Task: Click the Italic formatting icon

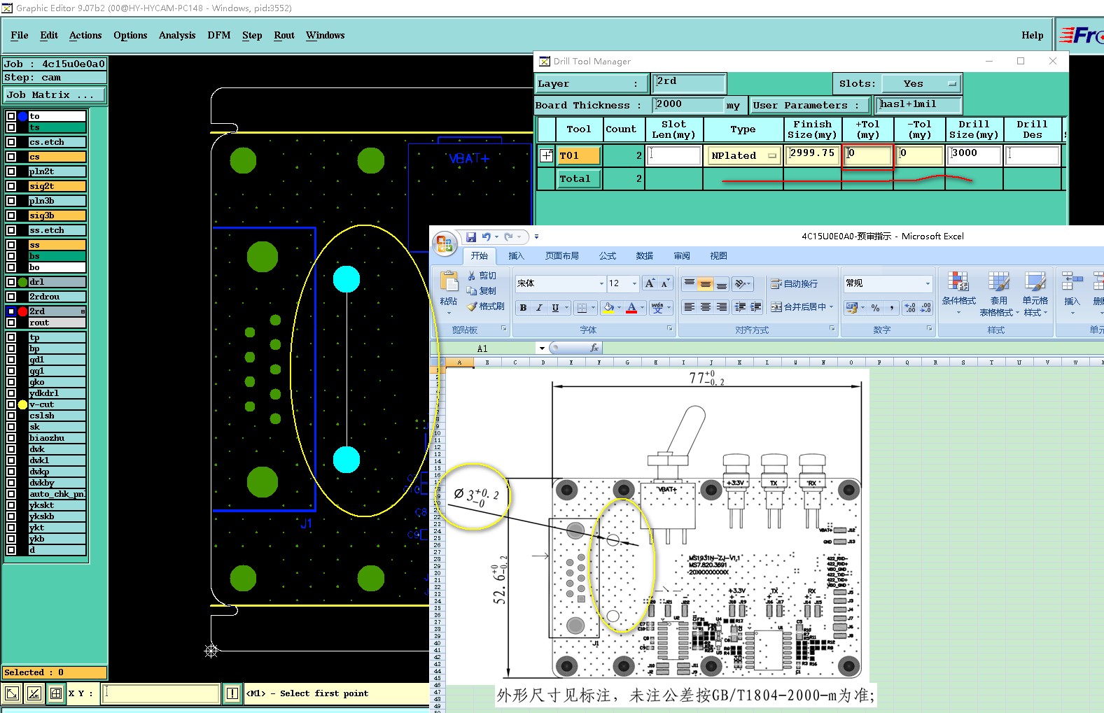Action: pyautogui.click(x=539, y=308)
